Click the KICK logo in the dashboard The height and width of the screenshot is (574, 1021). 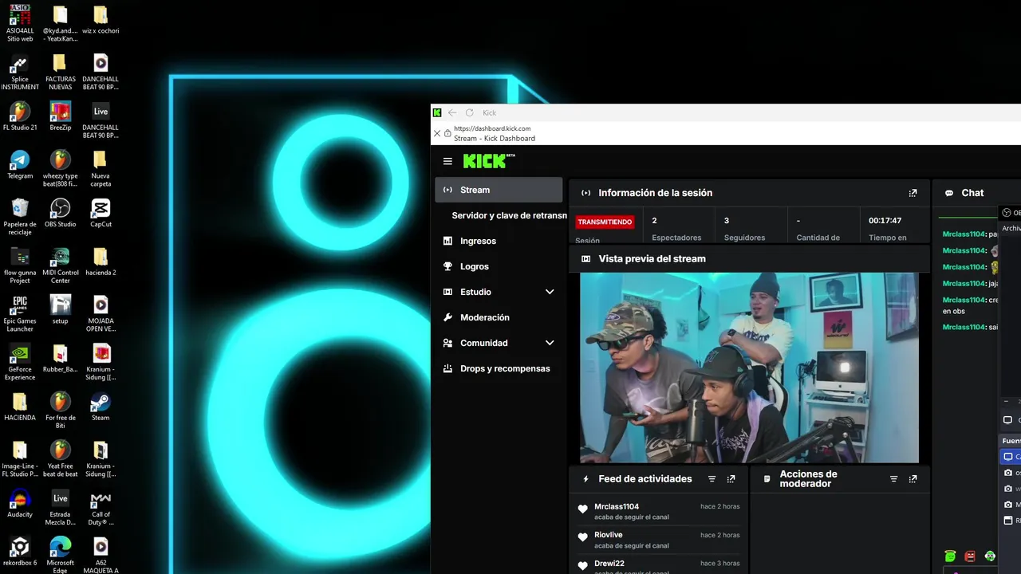pos(489,161)
